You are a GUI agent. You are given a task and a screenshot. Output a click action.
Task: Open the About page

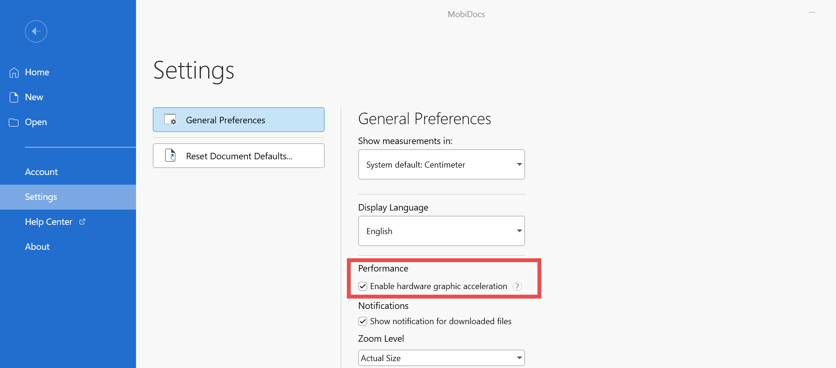pyautogui.click(x=68, y=247)
